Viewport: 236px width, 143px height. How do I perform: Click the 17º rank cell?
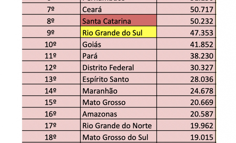pyautogui.click(x=51, y=126)
